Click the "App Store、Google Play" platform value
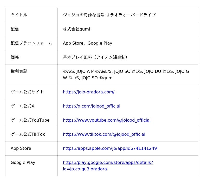The height and width of the screenshot is (184, 208). coord(87,43)
